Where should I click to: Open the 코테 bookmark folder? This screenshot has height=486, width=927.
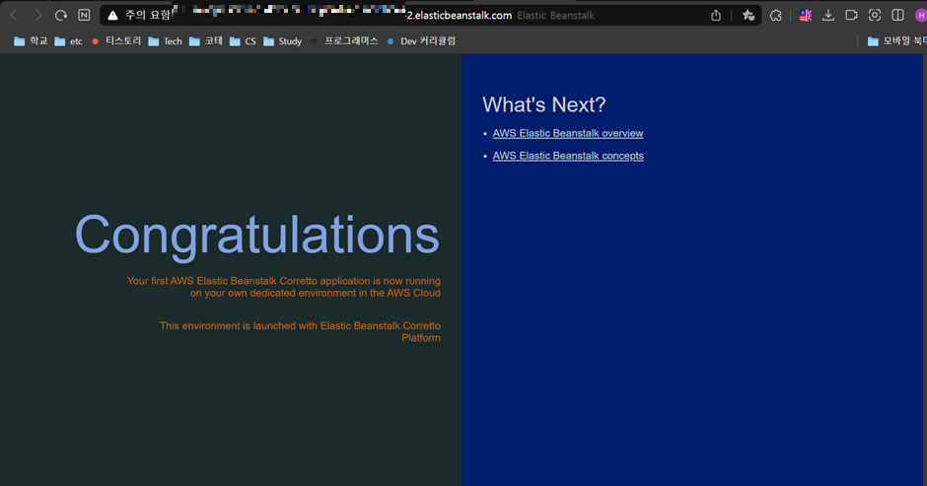tap(206, 40)
